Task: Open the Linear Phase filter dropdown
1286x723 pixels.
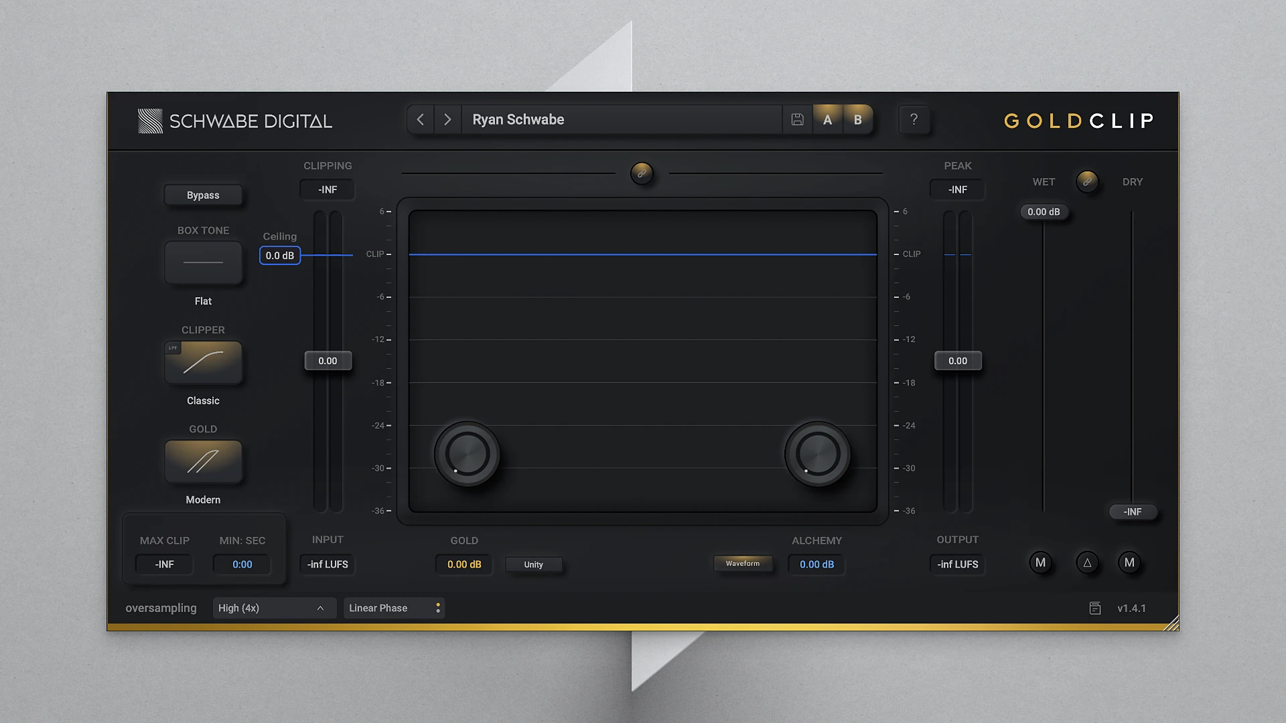Action: (393, 608)
